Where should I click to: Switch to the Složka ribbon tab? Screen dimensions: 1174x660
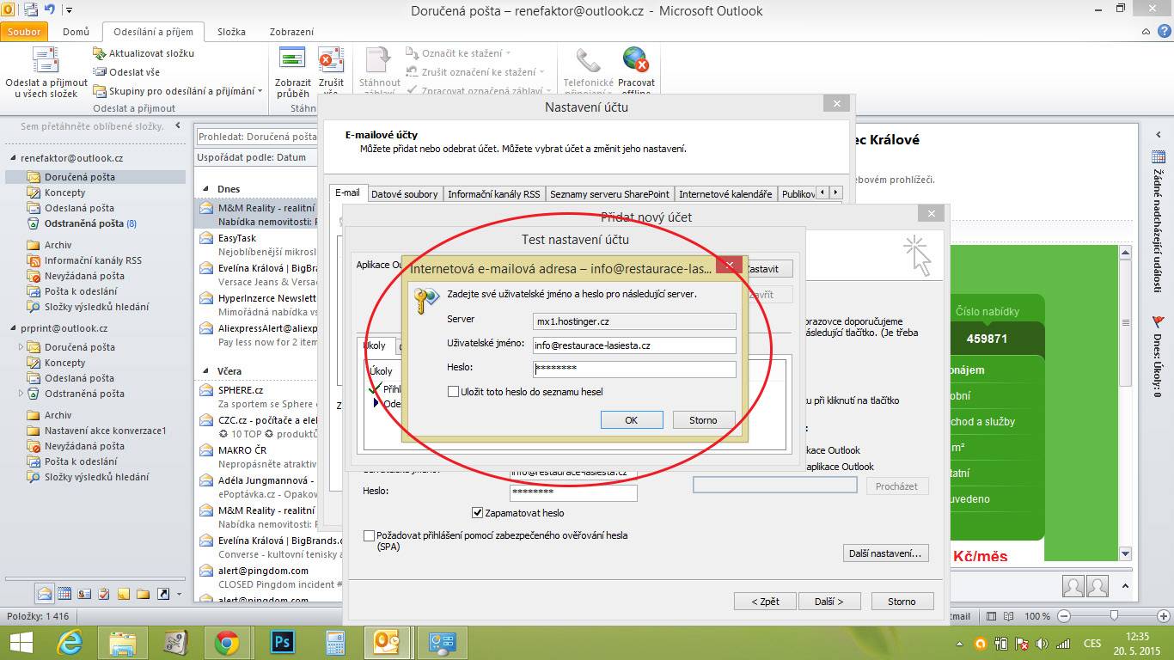tap(231, 32)
